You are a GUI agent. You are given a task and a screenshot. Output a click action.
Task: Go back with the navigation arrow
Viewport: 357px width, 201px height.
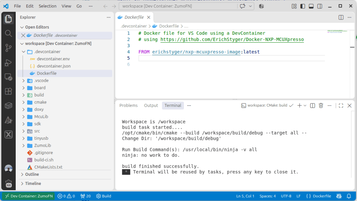click(x=105, y=6)
